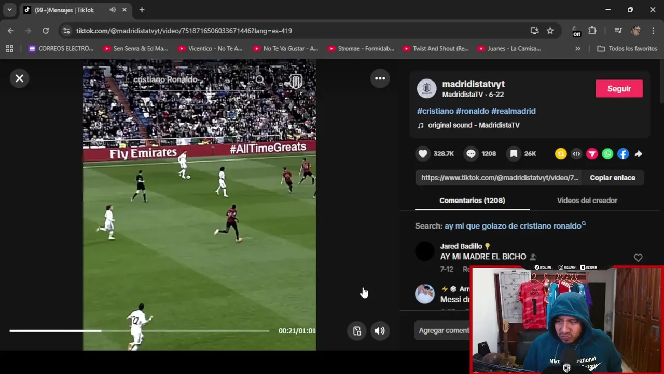664x374 pixels.
Task: Click the red send-to-friends share icon
Action: point(592,154)
